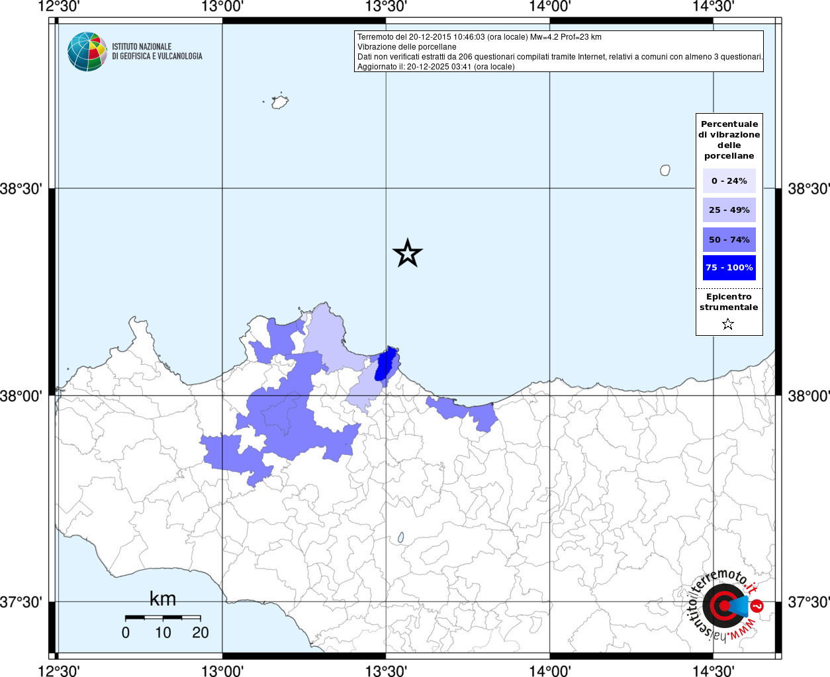Select the 75 - 100% legend swatch
Image resolution: width=830 pixels, height=677 pixels.
(729, 268)
